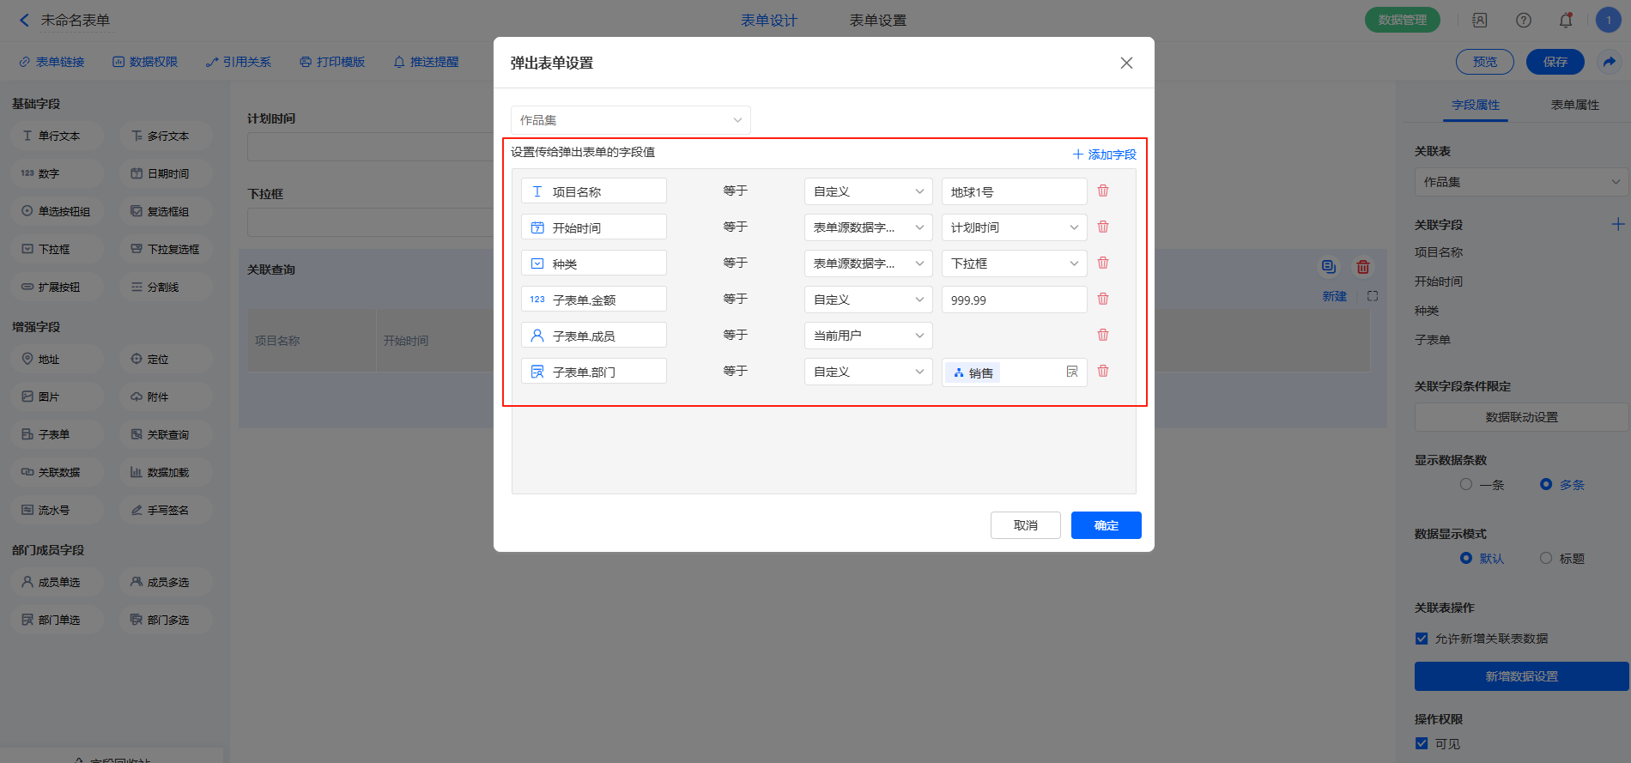
Task: Delete the 子表单.成员 mapping row
Action: (x=1103, y=335)
